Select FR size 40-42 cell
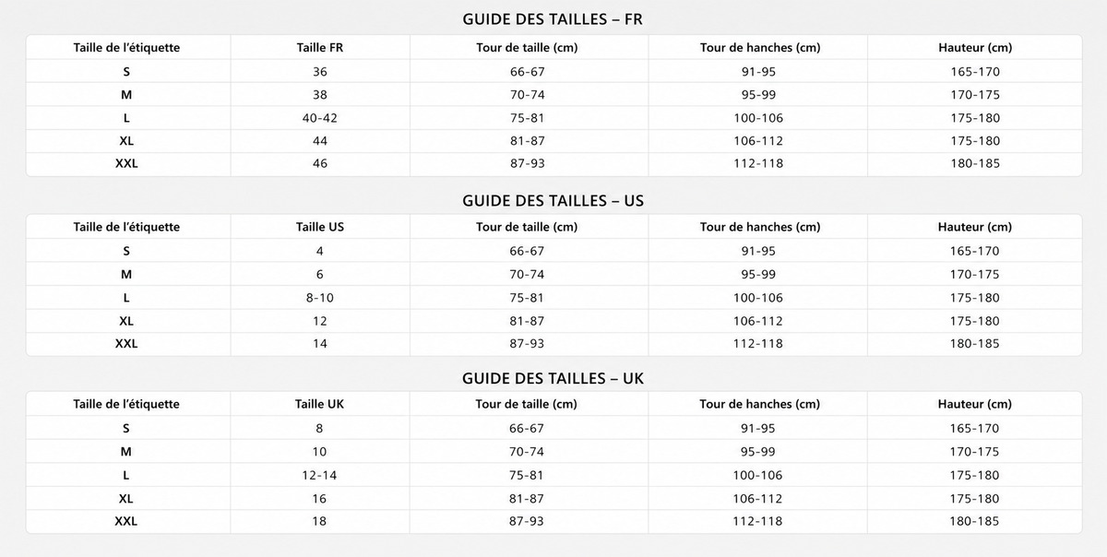This screenshot has height=557, width=1107. coord(320,118)
